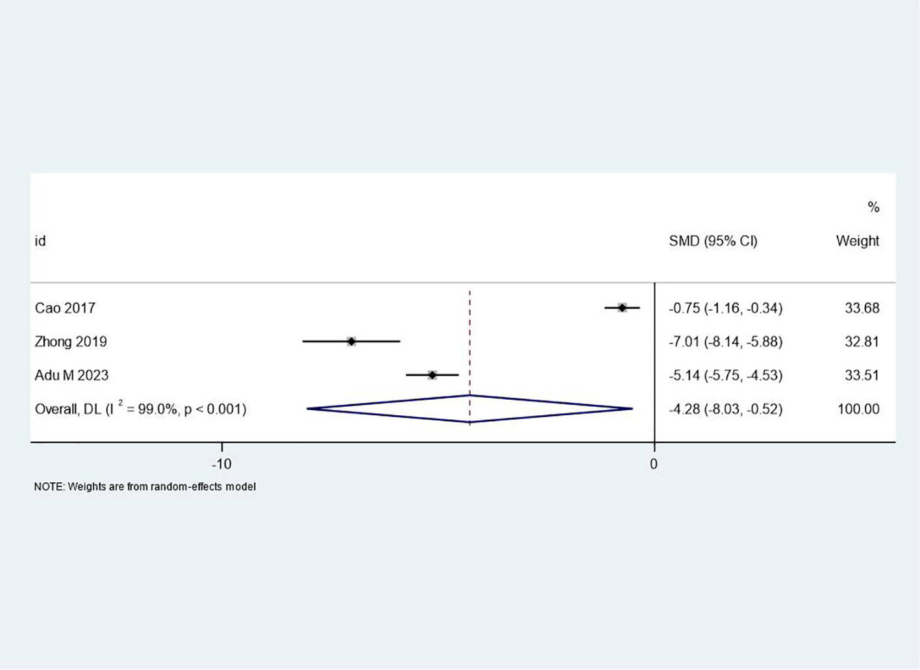Click the 33.68 weight value
920x670 pixels.
pos(862,308)
